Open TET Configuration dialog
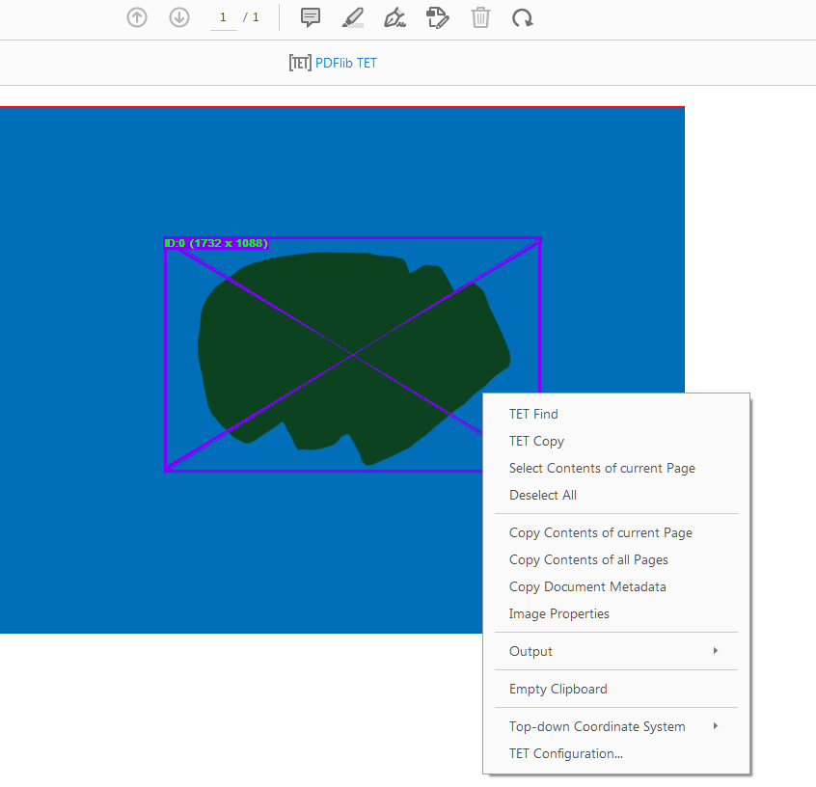Screen dimensions: 816x787 click(566, 753)
